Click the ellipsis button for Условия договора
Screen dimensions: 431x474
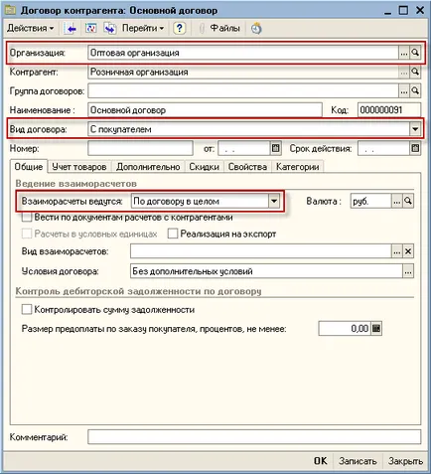pos(408,271)
